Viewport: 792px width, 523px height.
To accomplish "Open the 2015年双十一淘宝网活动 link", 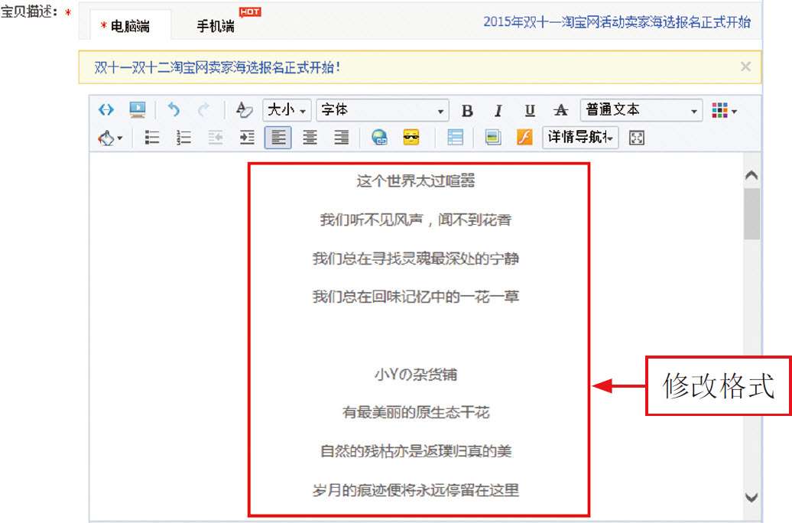I will click(617, 21).
